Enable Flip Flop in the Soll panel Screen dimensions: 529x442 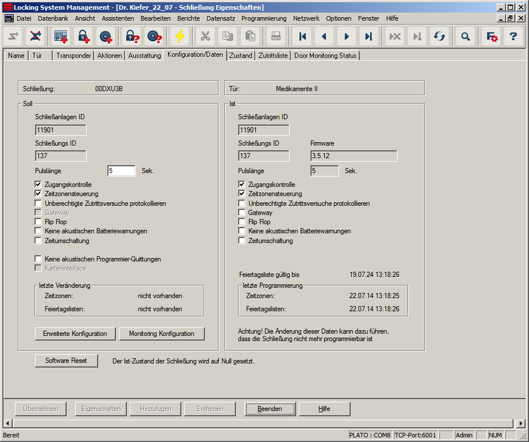(x=38, y=222)
